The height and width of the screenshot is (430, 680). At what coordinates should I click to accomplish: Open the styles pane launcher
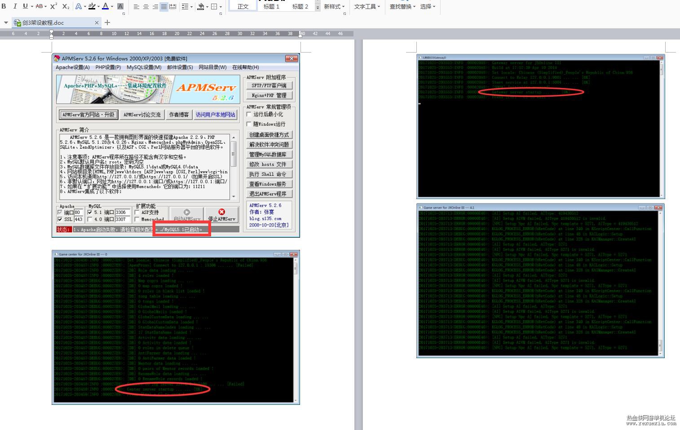tap(344, 14)
